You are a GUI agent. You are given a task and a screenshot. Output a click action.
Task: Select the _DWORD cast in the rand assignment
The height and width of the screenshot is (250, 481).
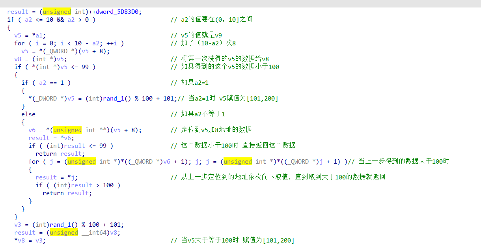[43, 98]
